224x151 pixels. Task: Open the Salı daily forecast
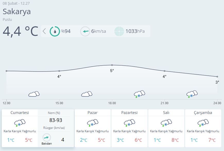pos(166,128)
